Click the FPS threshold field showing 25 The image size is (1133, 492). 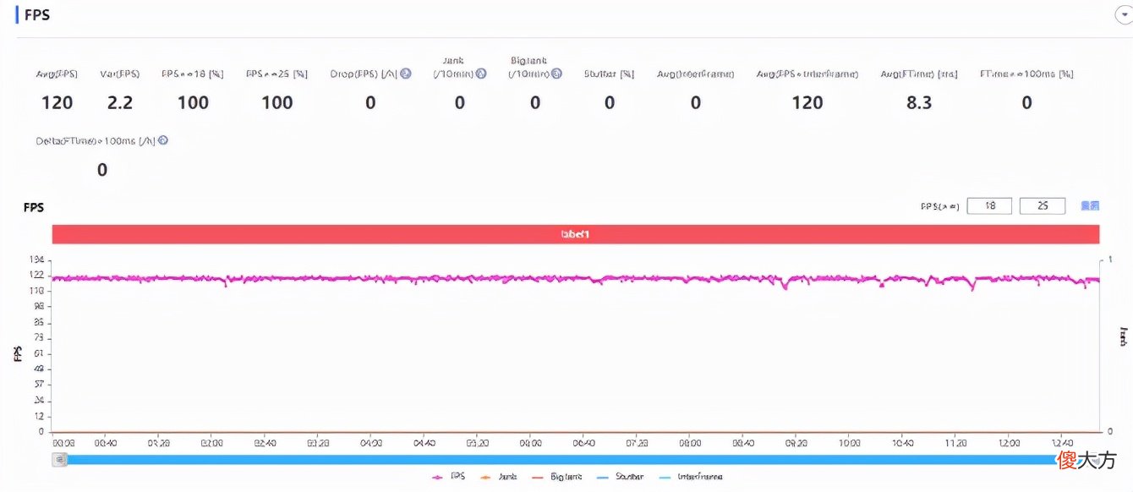(1043, 205)
